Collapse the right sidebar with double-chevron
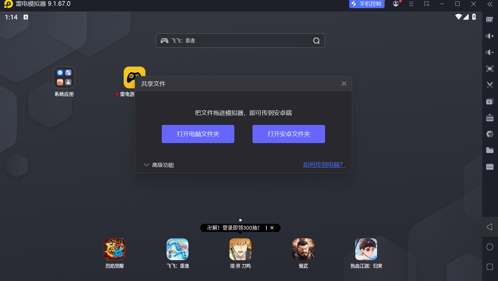498x281 pixels. click(x=490, y=4)
